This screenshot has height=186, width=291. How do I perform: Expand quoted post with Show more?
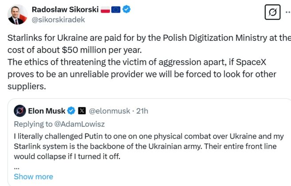[33, 177]
